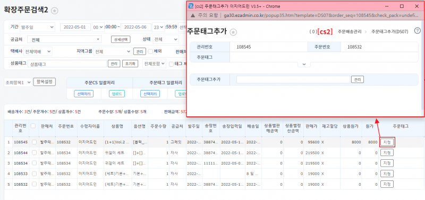Tick the 태그 checkbox next to 전체포함
Viewport: 425px width, 200px height.
pos(171,64)
